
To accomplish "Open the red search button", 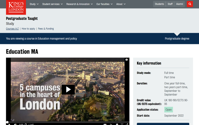I will (x=190, y=4).
